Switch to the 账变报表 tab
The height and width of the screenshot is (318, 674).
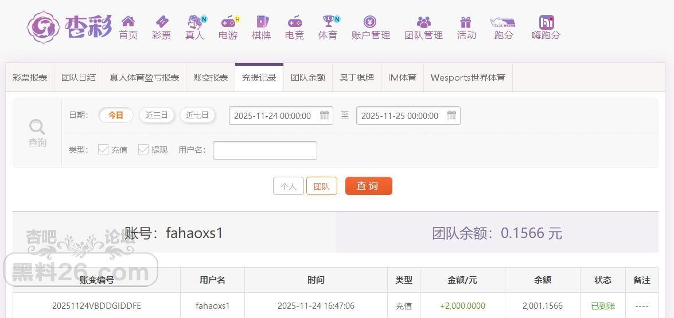click(x=211, y=78)
